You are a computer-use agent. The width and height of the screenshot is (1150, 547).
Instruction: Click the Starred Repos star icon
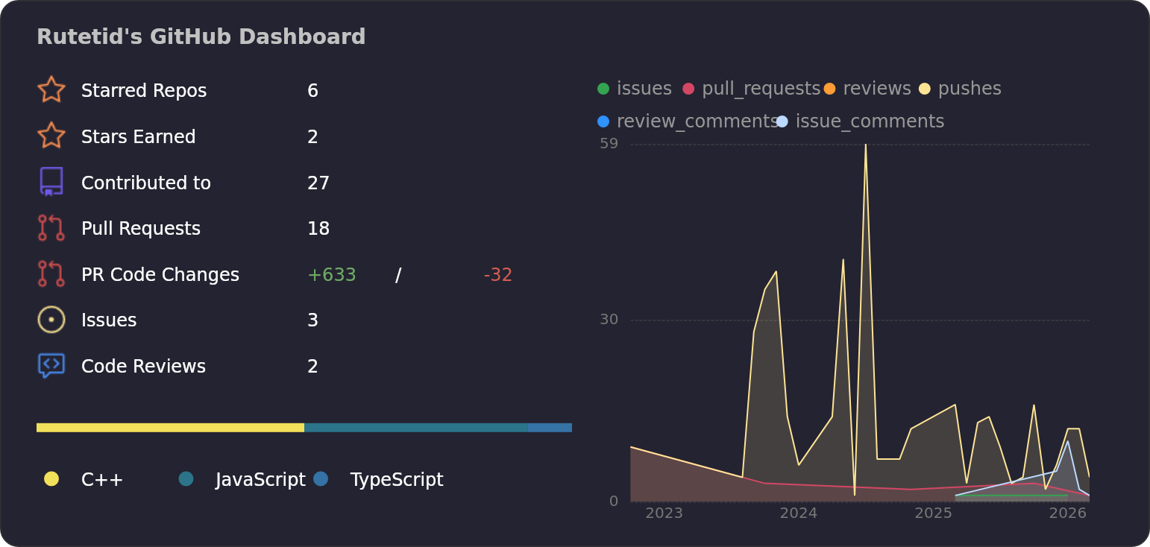click(x=51, y=89)
